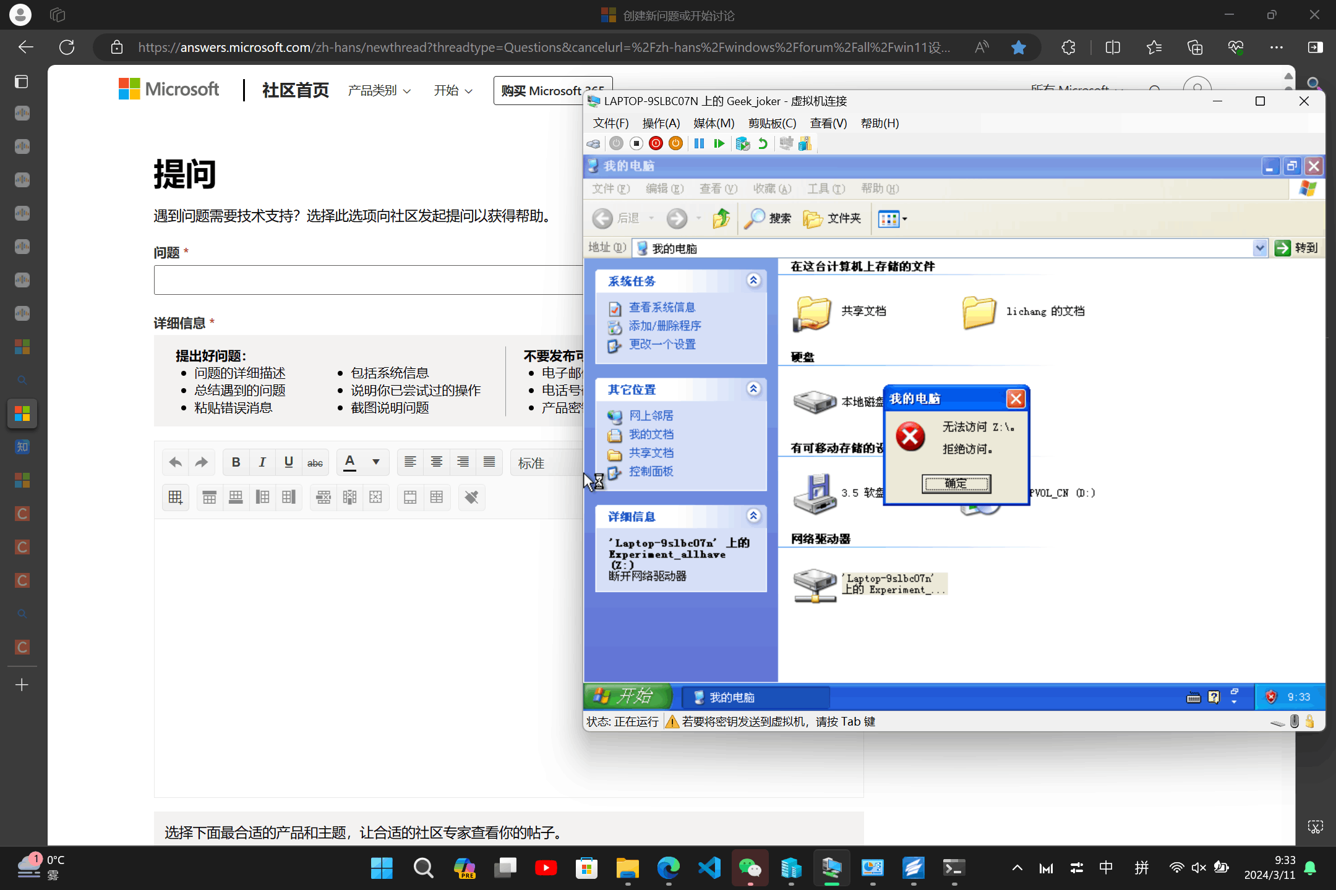Collapse the 详细信息 panel

pyautogui.click(x=753, y=516)
